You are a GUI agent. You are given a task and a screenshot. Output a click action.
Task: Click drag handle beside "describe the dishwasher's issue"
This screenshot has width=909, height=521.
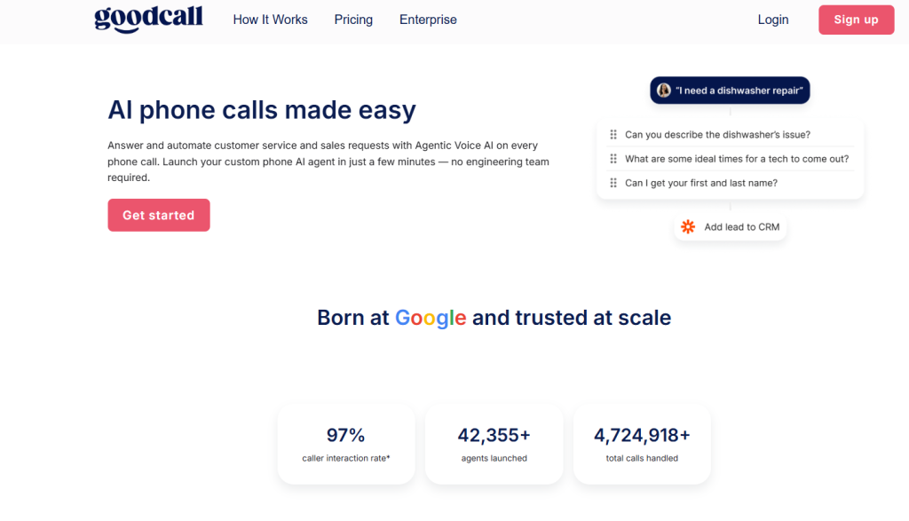pyautogui.click(x=613, y=135)
